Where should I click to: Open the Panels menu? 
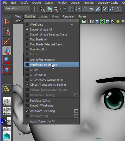point(82,16)
